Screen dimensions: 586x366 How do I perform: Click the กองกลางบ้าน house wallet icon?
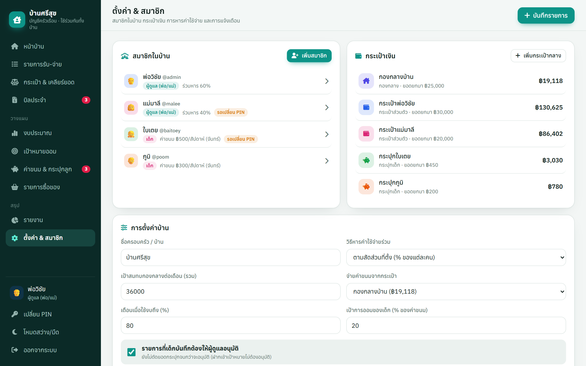(x=366, y=81)
